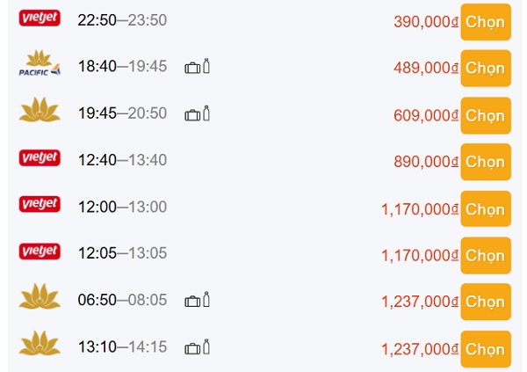Viewport: 527px width, 372px height.
Task: Click the water bottle icon on the 19:45 flight
Action: tap(206, 113)
